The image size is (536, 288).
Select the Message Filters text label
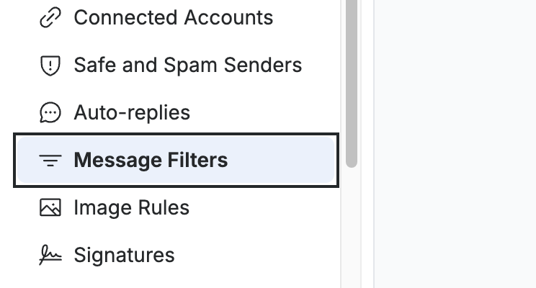[x=151, y=160]
